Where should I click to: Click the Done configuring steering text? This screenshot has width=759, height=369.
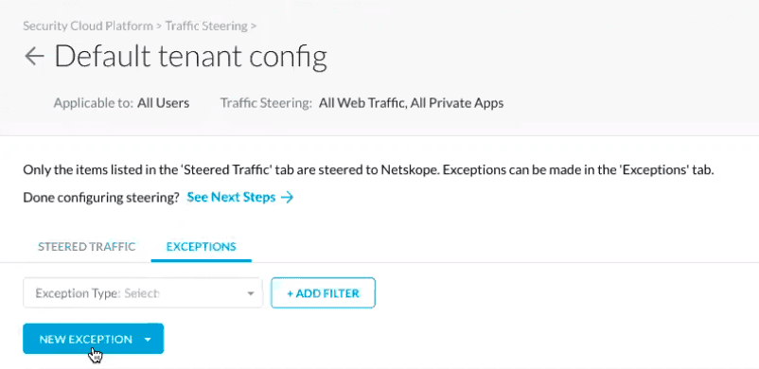click(x=101, y=198)
